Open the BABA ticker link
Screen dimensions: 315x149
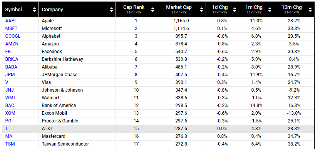(11, 67)
